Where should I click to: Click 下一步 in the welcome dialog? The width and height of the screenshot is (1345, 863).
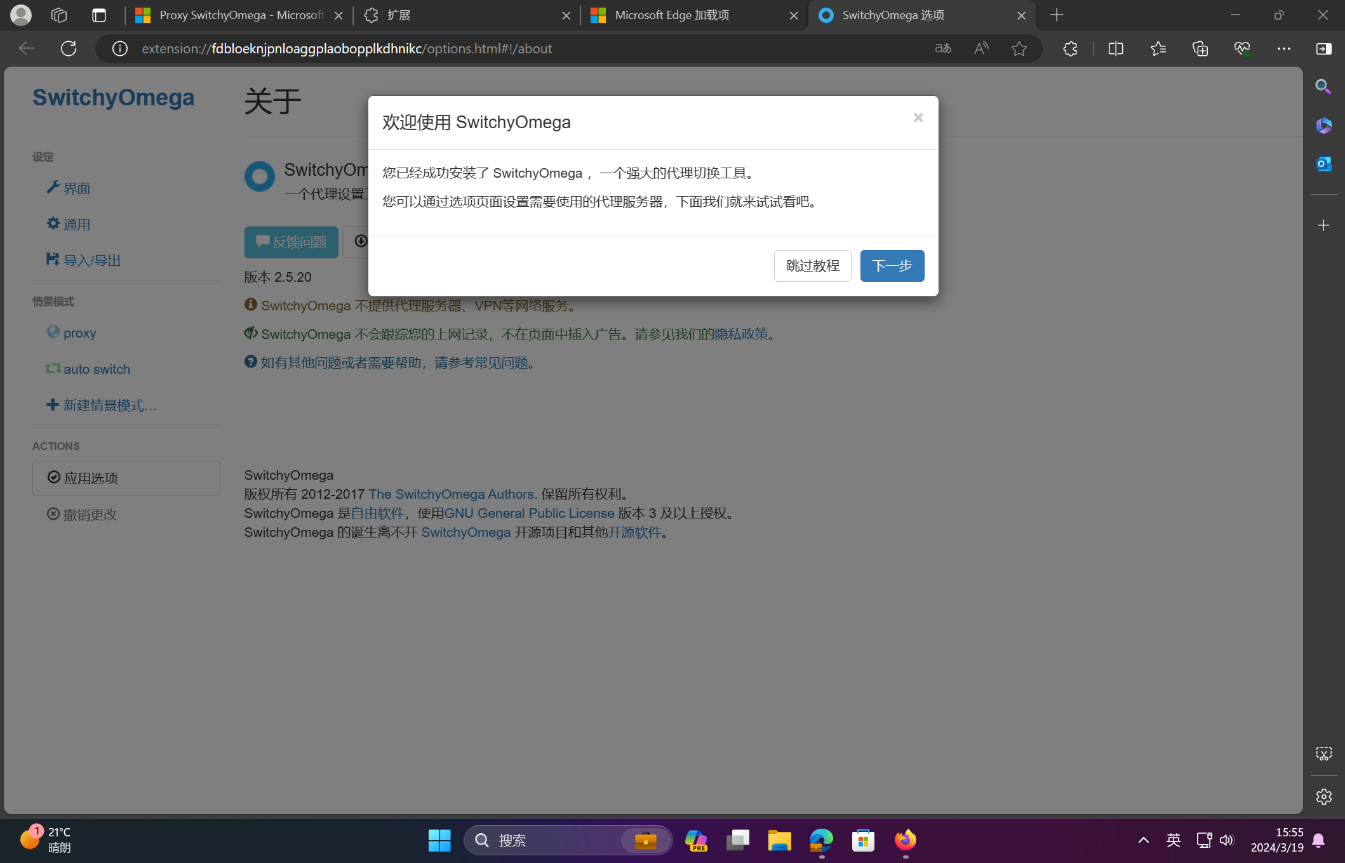(x=892, y=266)
